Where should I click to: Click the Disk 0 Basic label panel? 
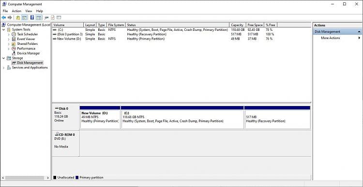tap(66, 117)
